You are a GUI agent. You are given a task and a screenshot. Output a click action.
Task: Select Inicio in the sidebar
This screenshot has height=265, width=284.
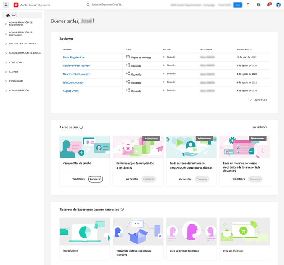[x=22, y=15]
